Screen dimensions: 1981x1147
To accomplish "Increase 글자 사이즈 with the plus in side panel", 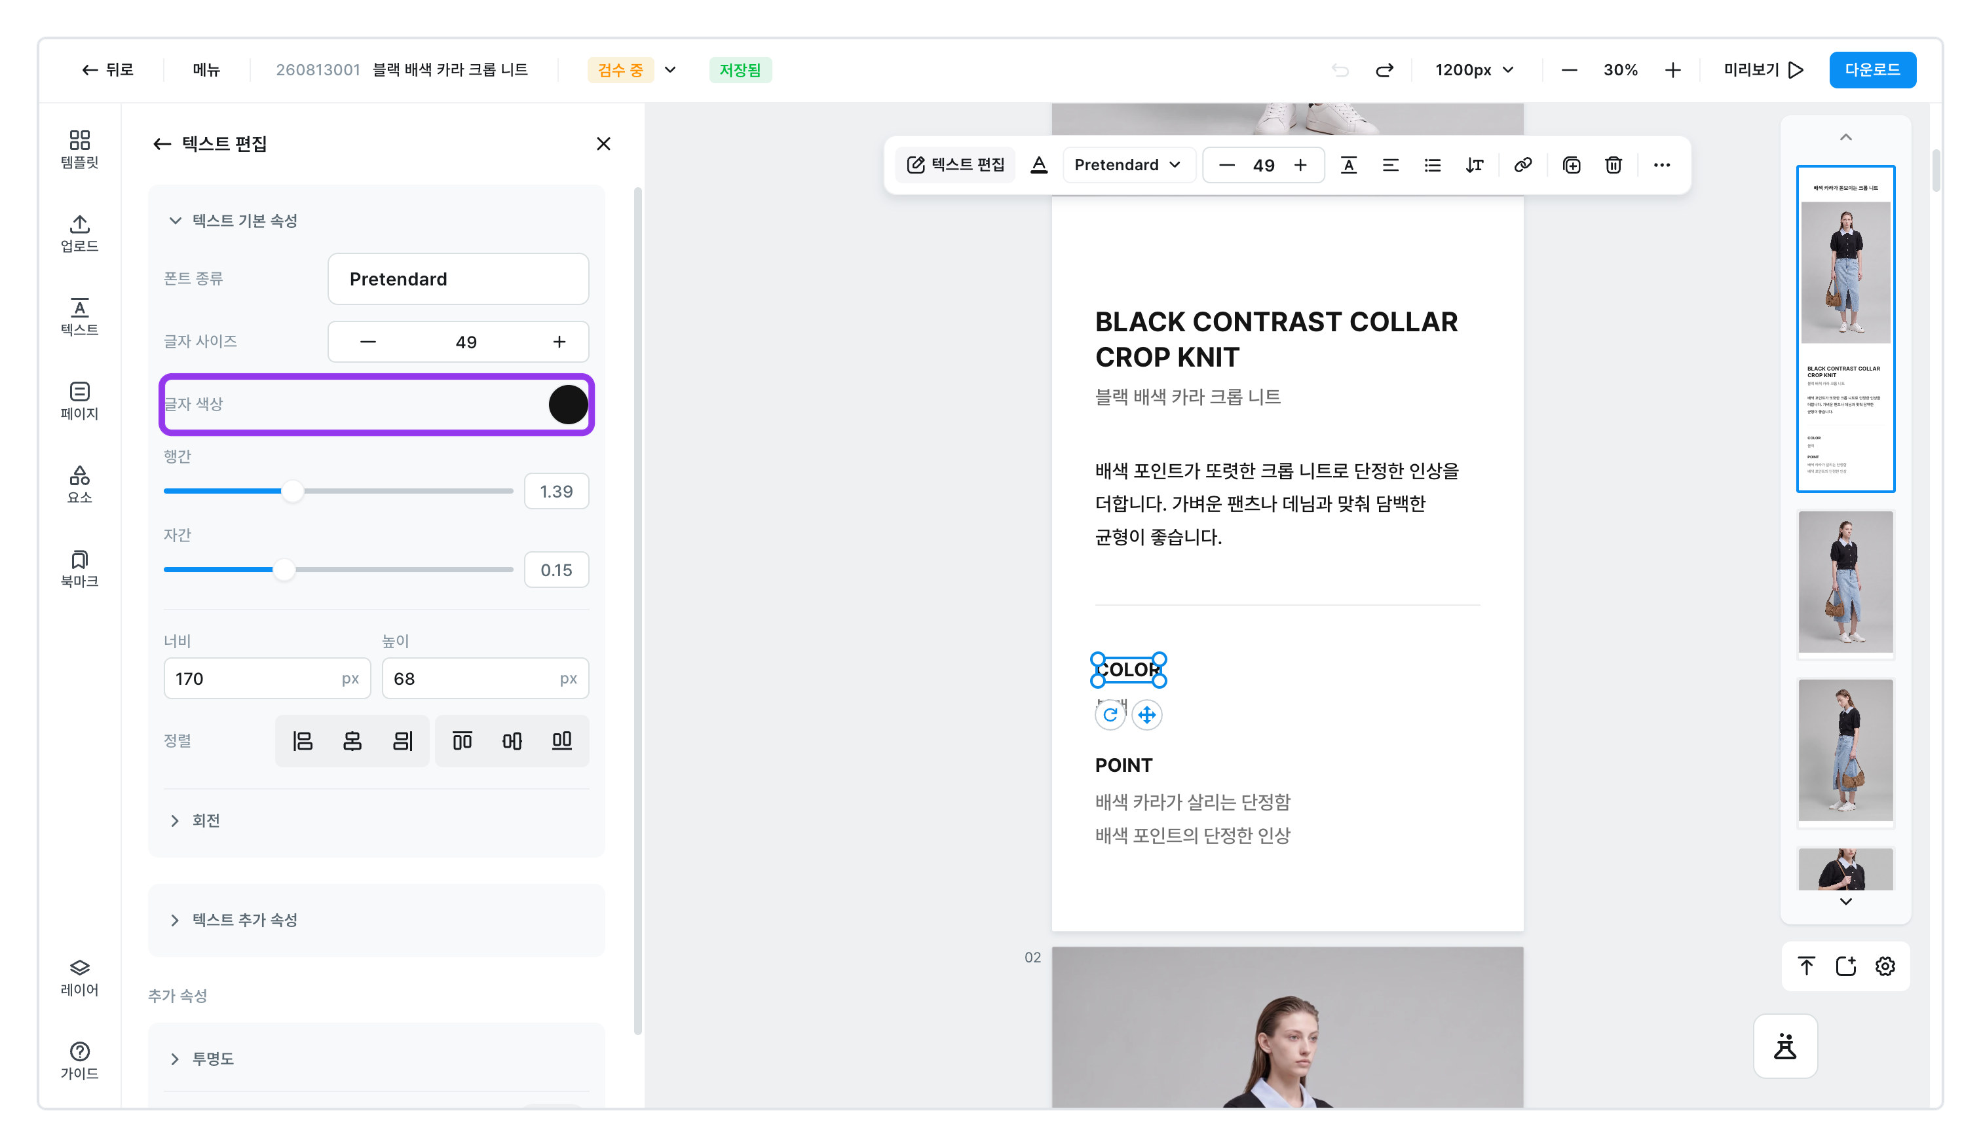I will pos(559,342).
